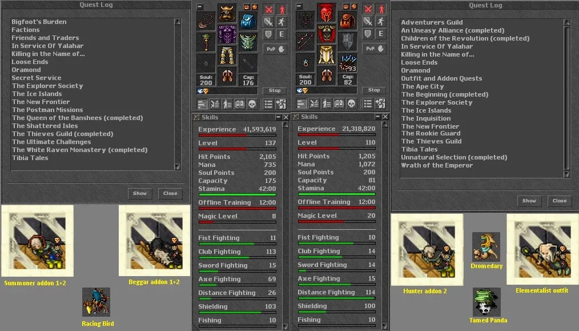Select the Bigfoot's Burden quest

coord(39,22)
